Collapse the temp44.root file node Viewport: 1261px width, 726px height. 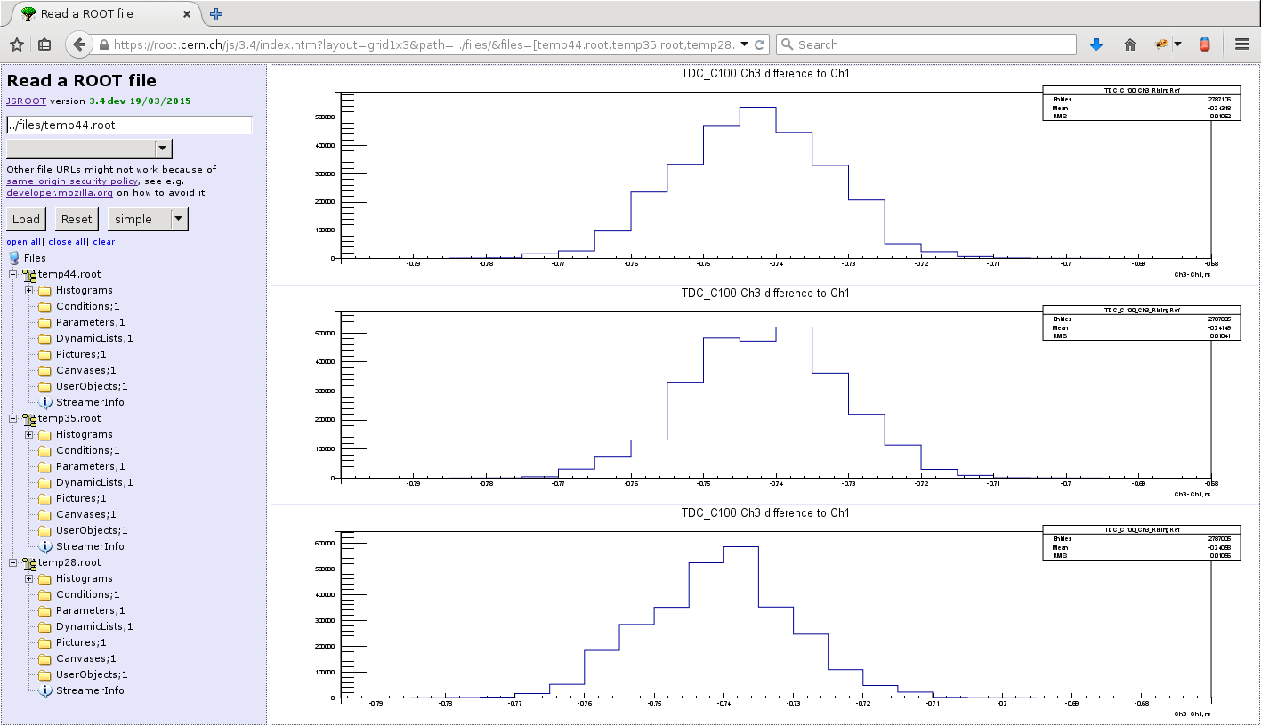coord(13,274)
